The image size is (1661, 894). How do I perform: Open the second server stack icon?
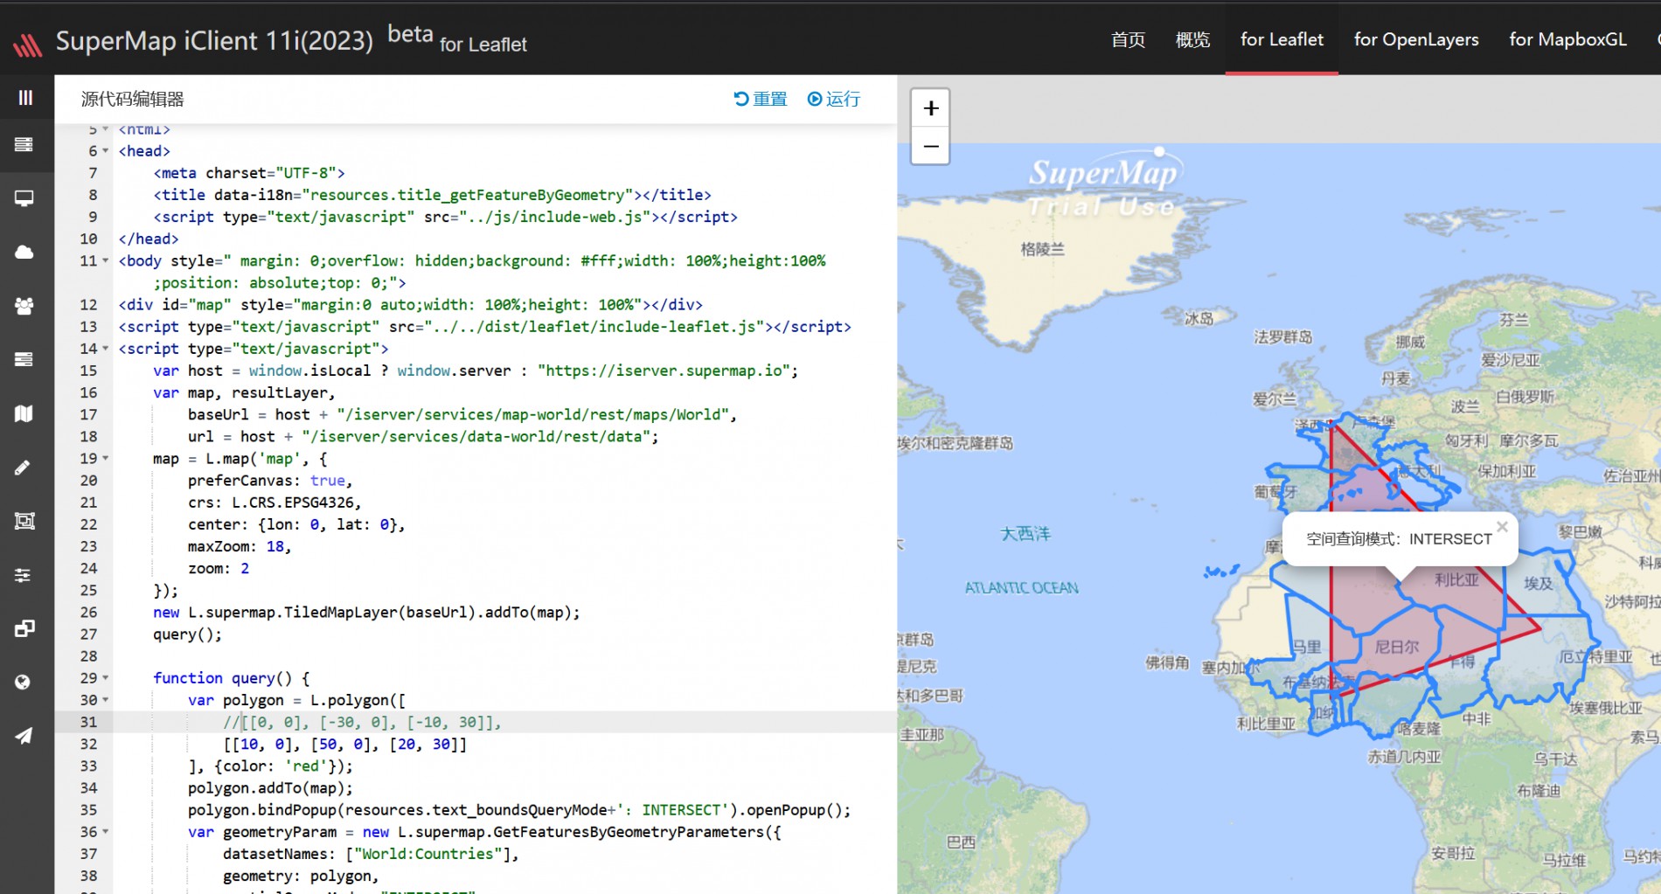point(24,359)
